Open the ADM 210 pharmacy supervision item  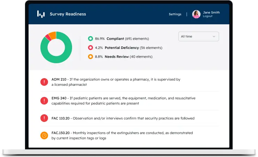pyautogui.click(x=116, y=82)
